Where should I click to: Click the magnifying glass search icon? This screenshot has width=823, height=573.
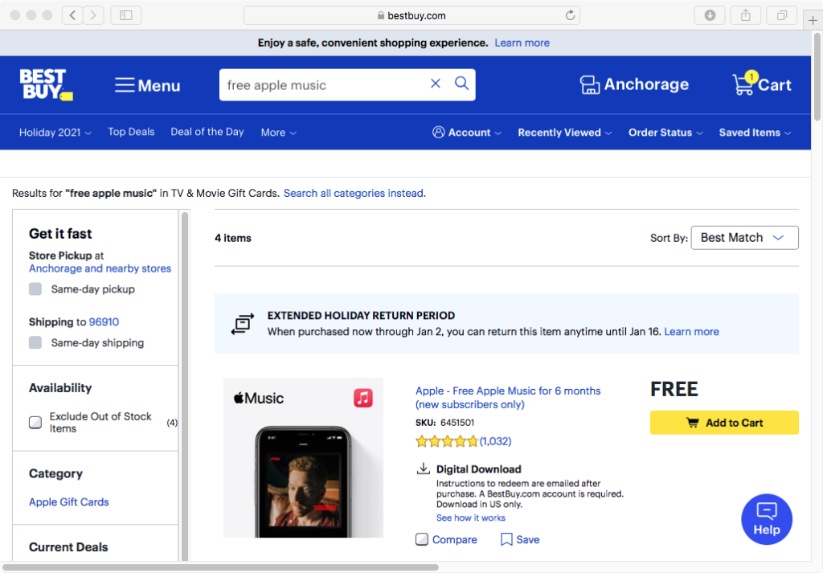click(x=461, y=84)
